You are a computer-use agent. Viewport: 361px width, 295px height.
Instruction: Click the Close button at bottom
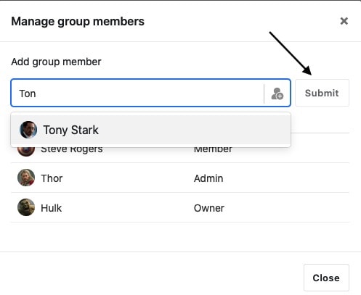coord(326,278)
